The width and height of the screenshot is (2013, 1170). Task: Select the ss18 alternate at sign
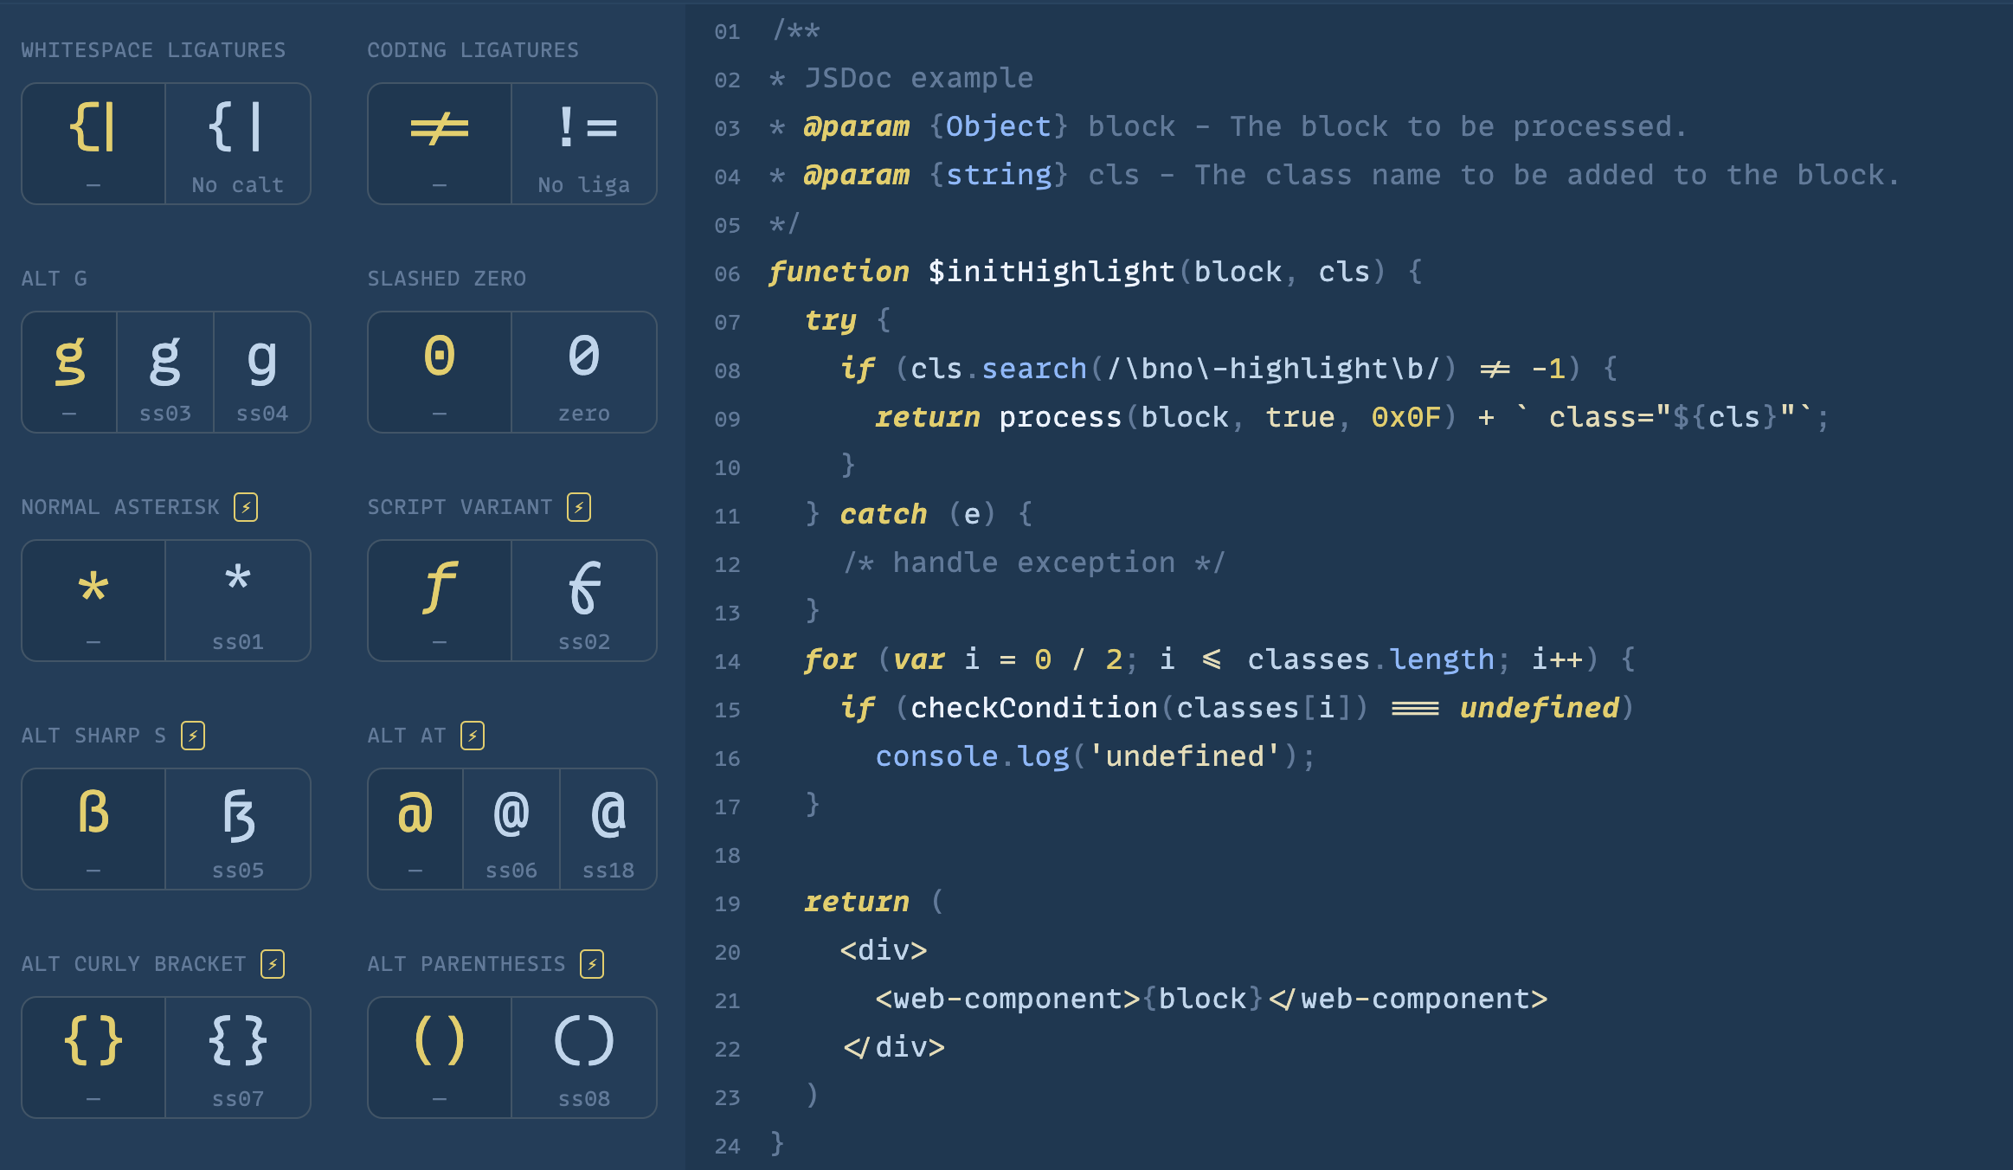[608, 829]
